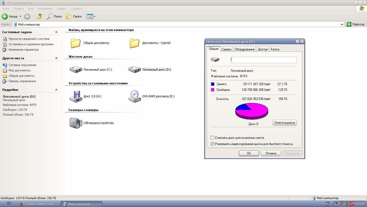Click the OK button in the dialog

(249, 153)
